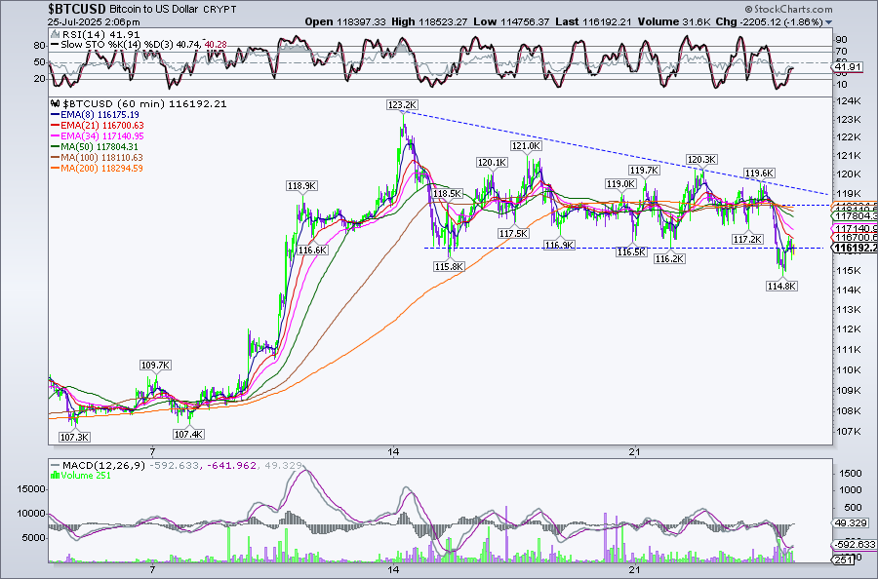The image size is (878, 579).
Task: Click the 118.9K price label
Action: pos(301,186)
